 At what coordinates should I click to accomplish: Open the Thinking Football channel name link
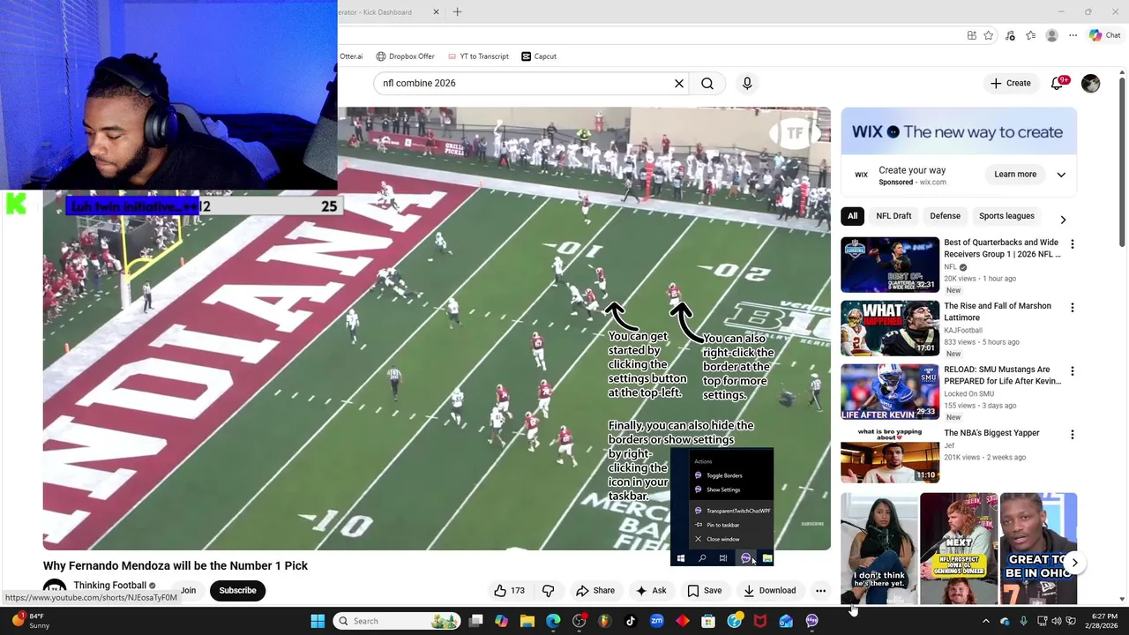109,586
